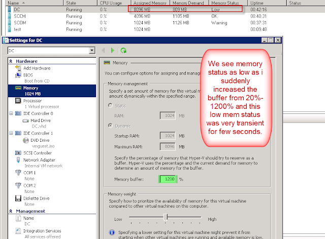Collapse the Management section
325x239 pixels.
(11, 211)
